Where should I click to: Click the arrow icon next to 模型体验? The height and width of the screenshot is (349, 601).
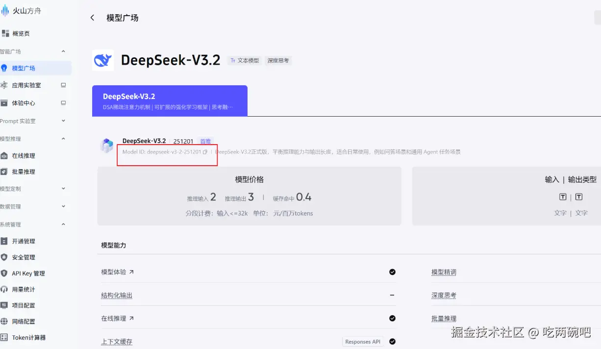click(x=131, y=272)
